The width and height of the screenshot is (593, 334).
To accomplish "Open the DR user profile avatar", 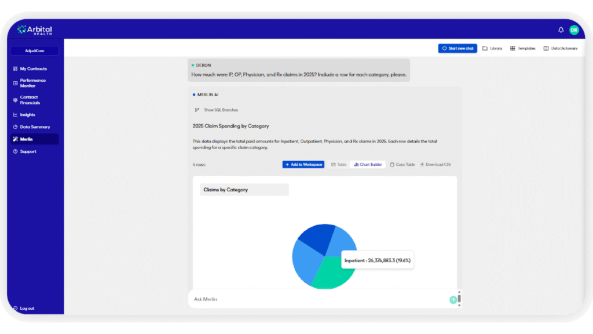I will tap(574, 30).
